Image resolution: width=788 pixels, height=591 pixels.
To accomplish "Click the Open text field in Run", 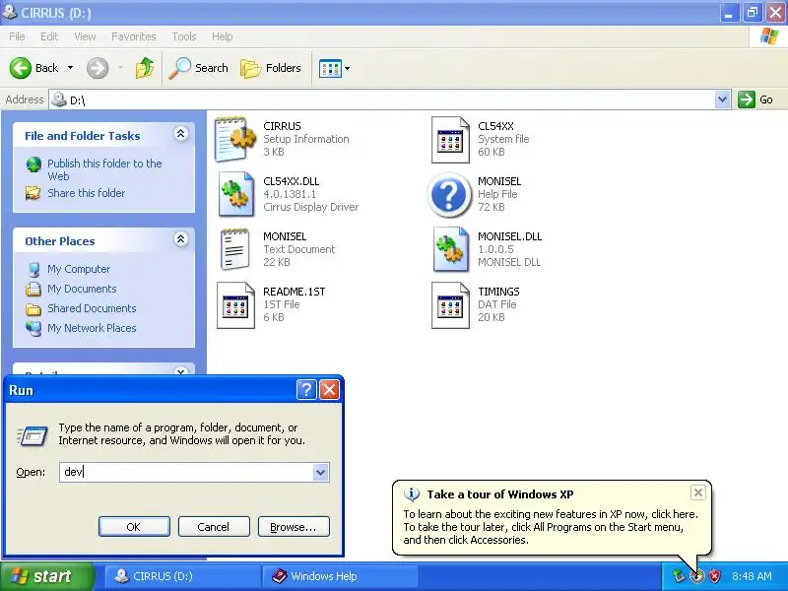I will click(186, 472).
